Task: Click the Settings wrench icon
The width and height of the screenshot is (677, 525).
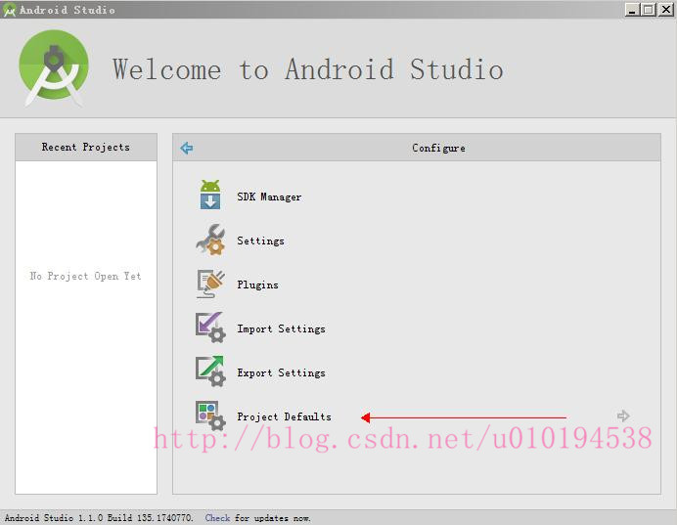Action: pyautogui.click(x=210, y=240)
